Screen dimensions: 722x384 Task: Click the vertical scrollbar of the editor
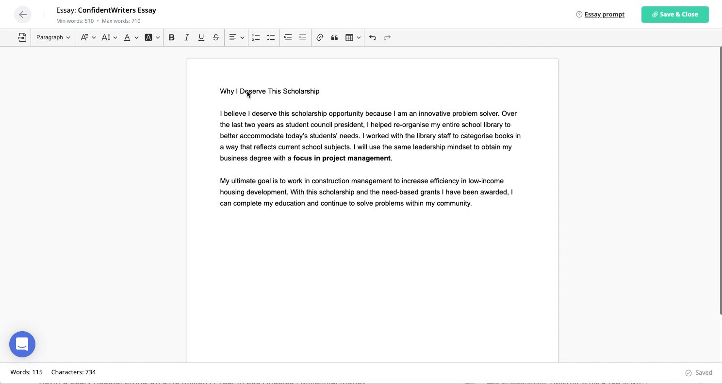[720, 180]
